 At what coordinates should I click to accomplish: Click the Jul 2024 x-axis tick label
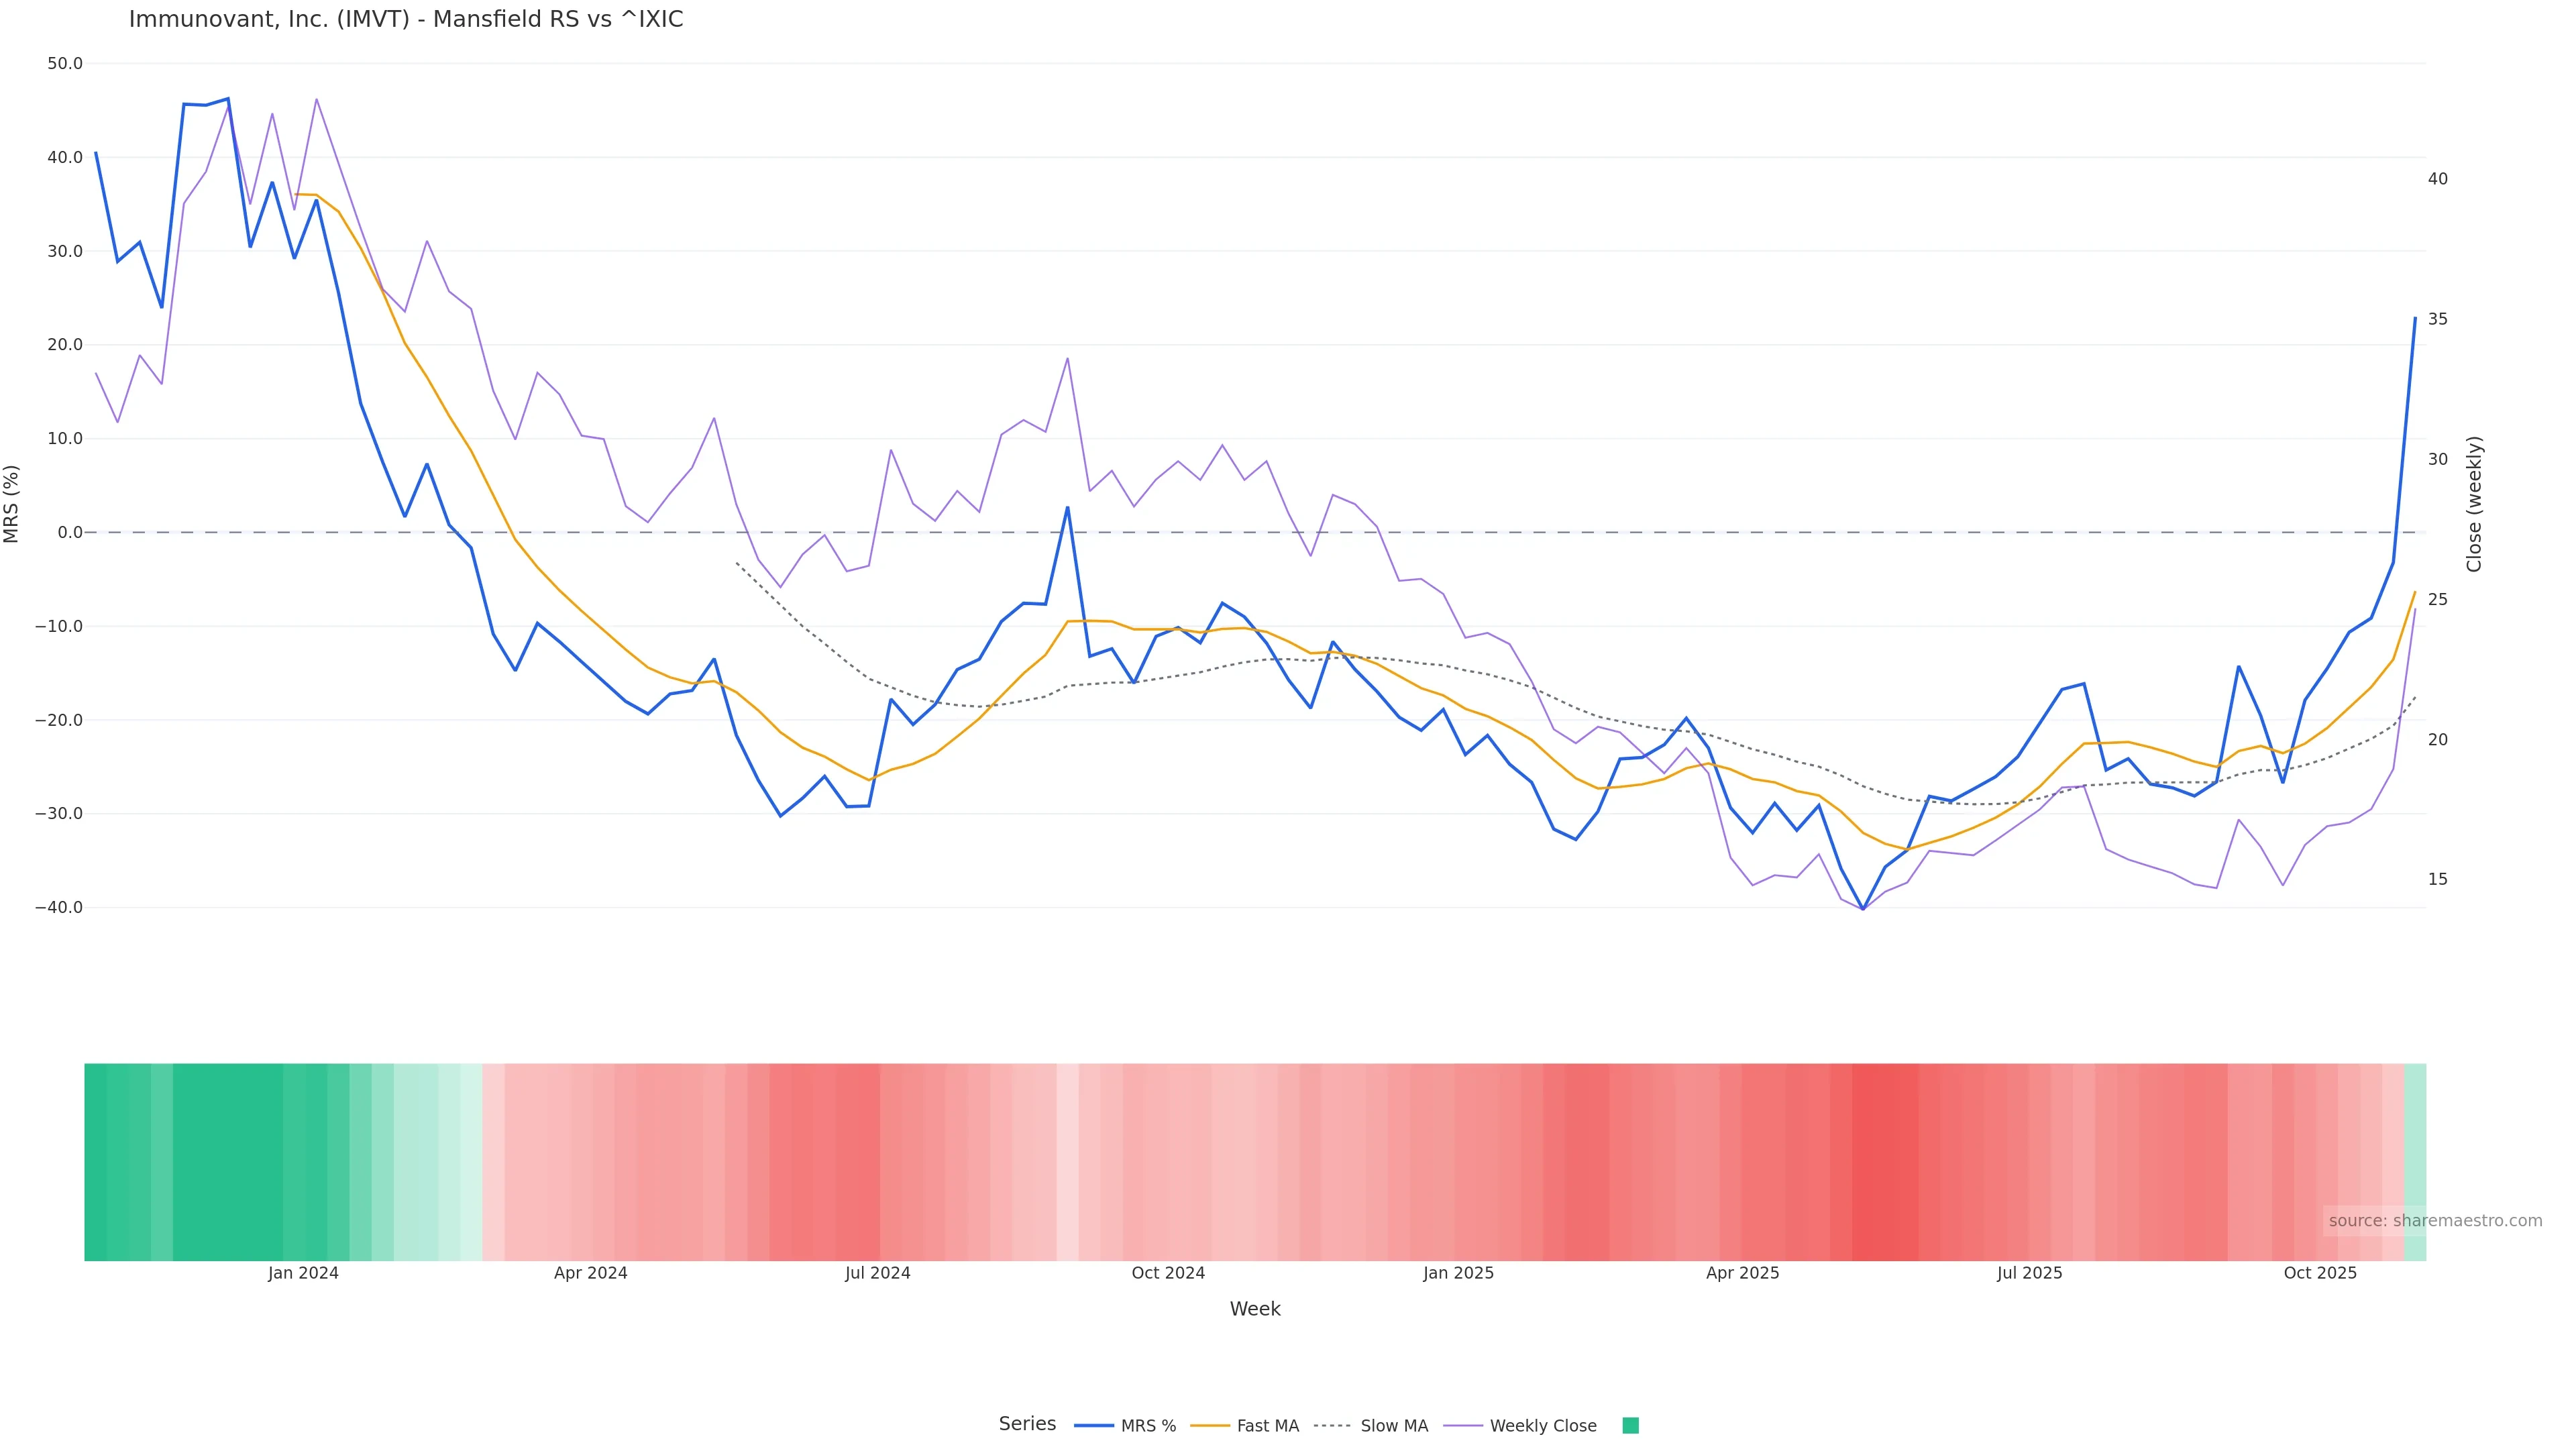[877, 1273]
